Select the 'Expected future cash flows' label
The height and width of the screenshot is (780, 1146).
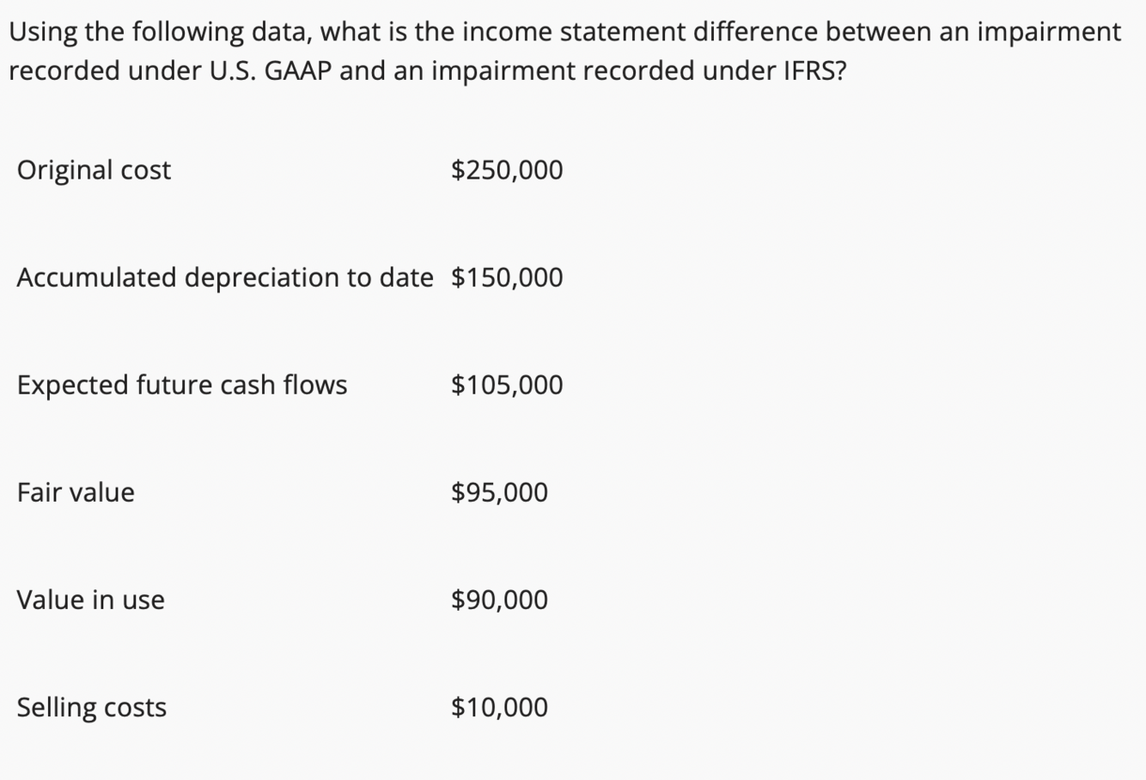182,385
